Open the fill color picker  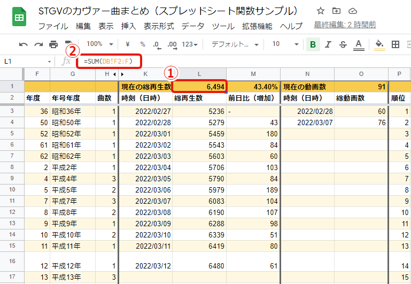(379, 44)
